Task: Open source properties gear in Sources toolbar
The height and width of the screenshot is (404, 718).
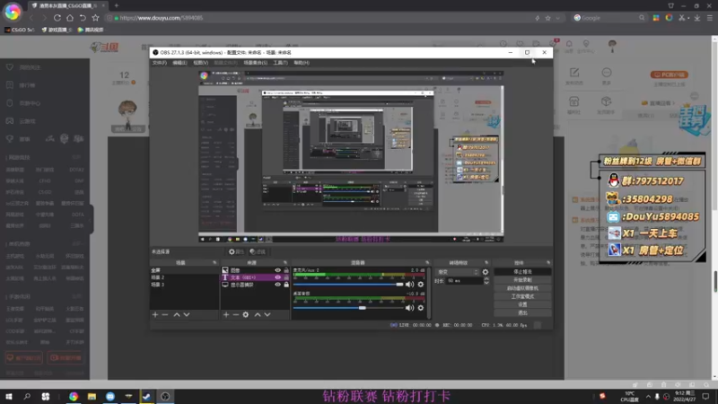Action: 246,315
